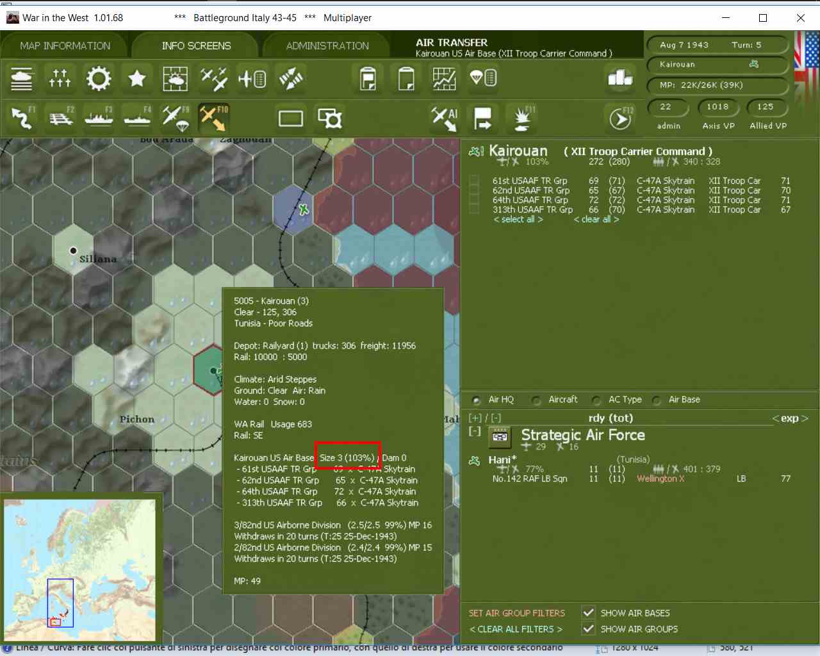
Task: Click the F12 end turn arrow
Action: pos(620,118)
